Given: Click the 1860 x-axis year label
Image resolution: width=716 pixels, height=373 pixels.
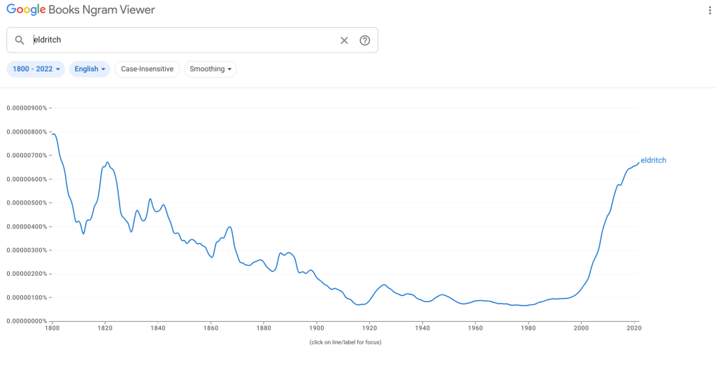Looking at the screenshot, I should 211,328.
